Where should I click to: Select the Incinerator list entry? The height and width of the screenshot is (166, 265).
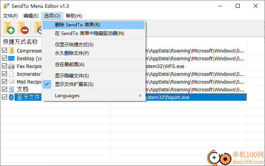29,74
